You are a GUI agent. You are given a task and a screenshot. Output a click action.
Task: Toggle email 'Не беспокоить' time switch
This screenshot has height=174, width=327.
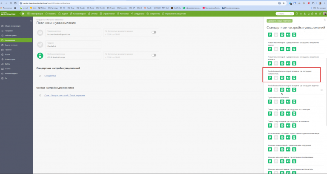tap(154, 32)
